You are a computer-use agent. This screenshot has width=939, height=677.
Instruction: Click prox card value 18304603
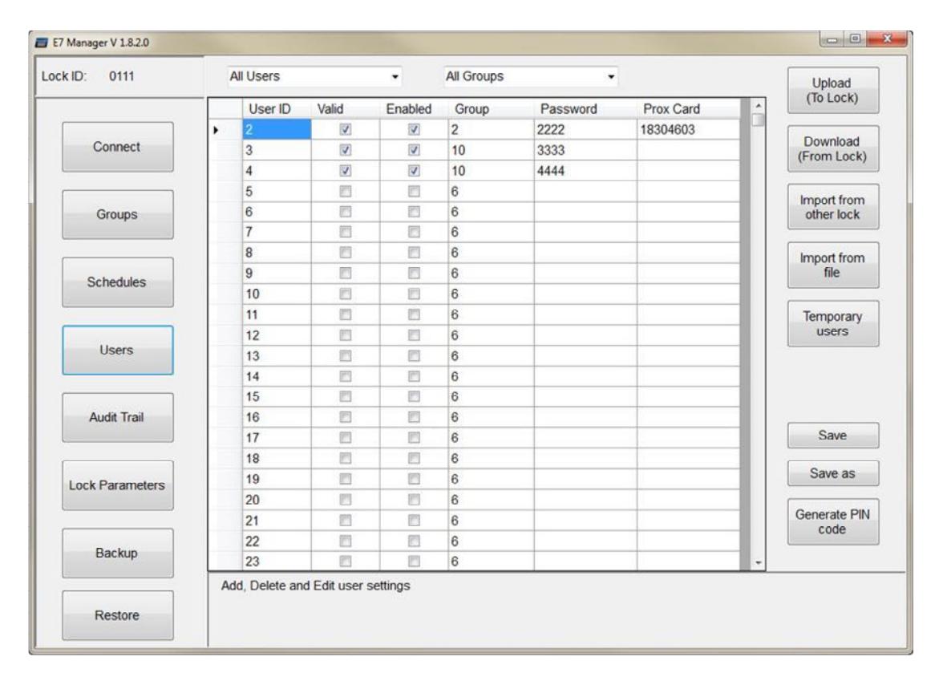(x=688, y=129)
